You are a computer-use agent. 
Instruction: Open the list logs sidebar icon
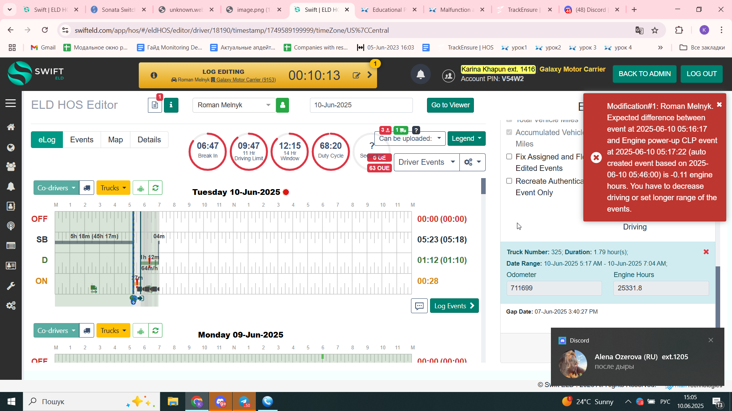point(11,246)
